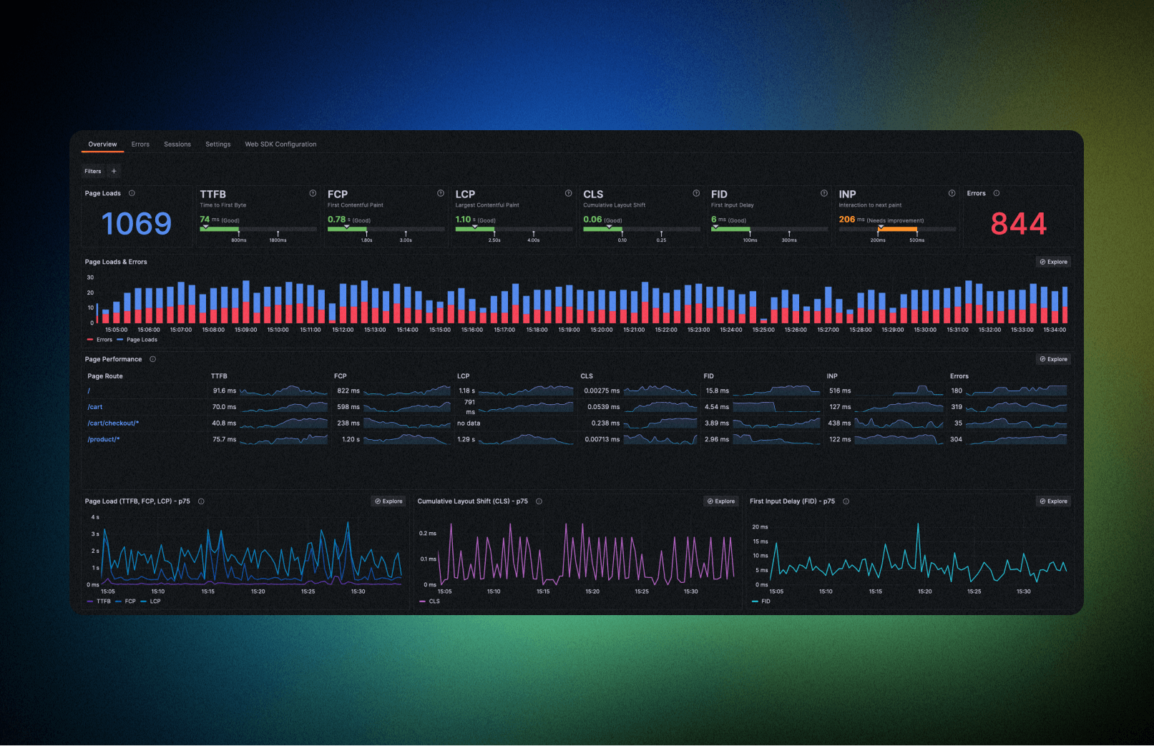Click info icon on FID panel
The image size is (1154, 746).
click(x=824, y=193)
